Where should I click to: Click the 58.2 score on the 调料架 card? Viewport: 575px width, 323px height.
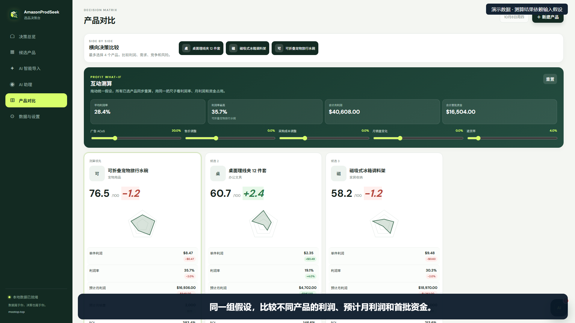[x=341, y=193]
